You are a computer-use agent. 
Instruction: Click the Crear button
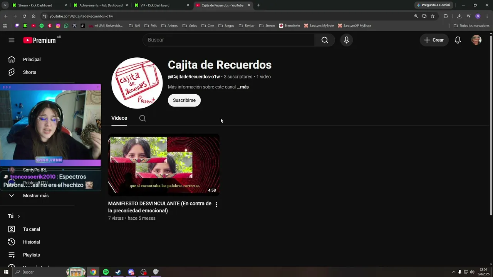[434, 40]
